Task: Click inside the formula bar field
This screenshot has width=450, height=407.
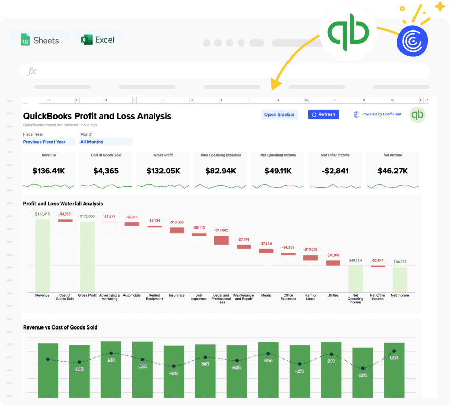Action: click(225, 71)
